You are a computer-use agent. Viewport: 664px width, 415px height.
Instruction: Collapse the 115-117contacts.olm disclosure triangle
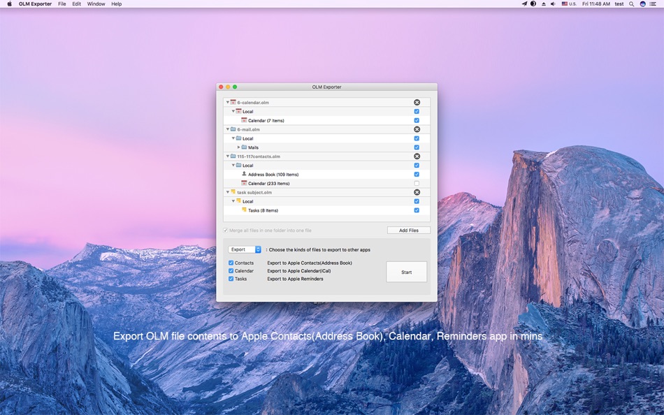point(227,156)
